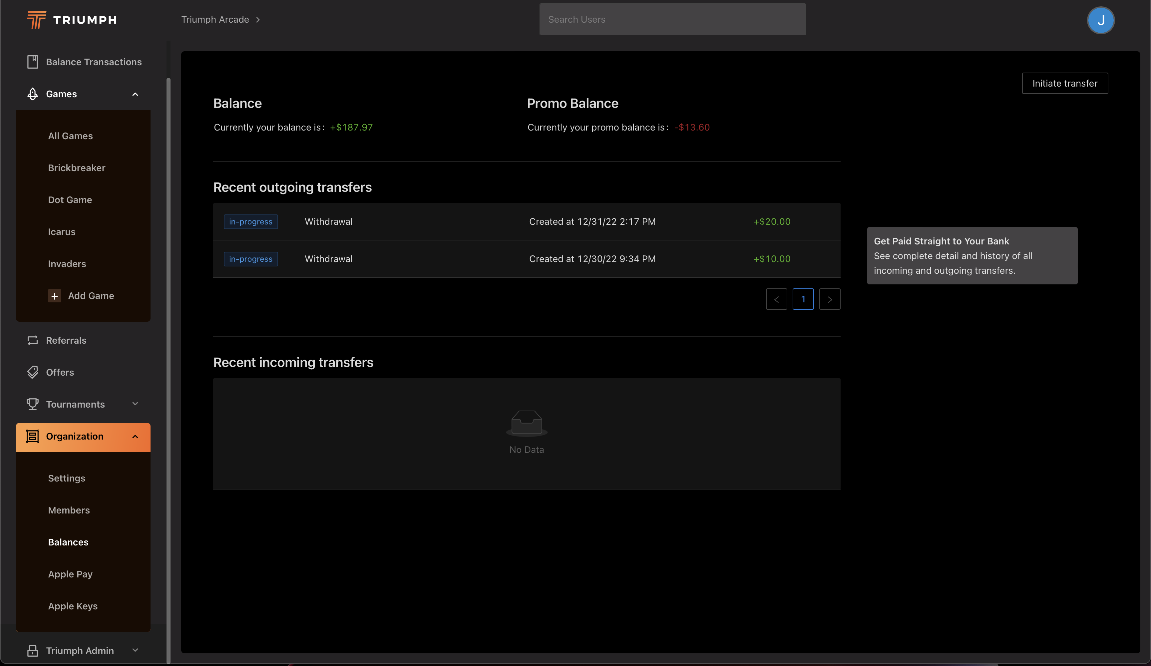Collapse the Games section chevron
The image size is (1151, 666).
pos(135,94)
